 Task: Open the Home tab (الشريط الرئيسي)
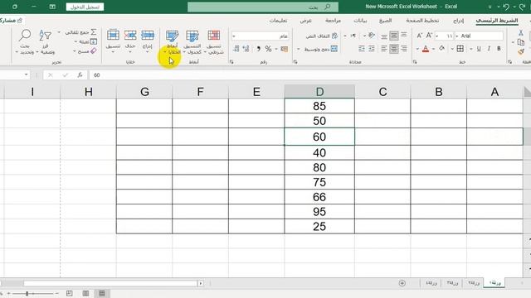497,21
